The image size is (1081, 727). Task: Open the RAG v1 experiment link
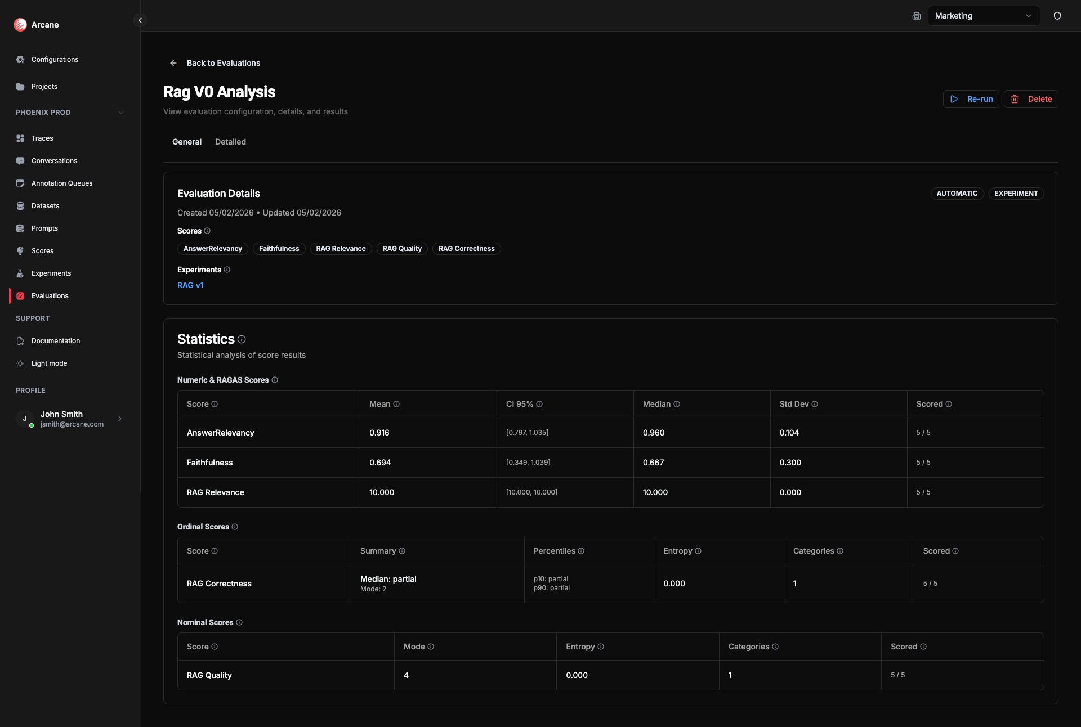click(190, 285)
